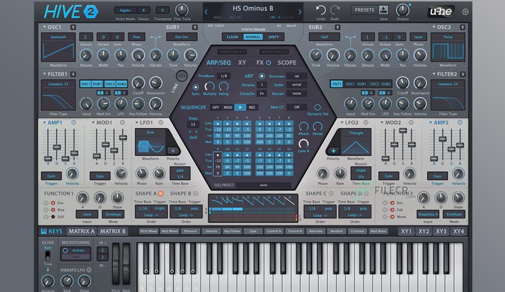Click MOD1 Release slider
This screenshot has height=292, width=505.
pyautogui.click(x=123, y=138)
